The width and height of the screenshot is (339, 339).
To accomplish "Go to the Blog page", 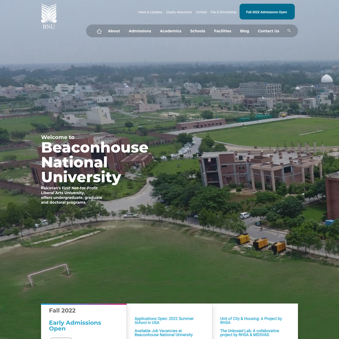I will click(x=244, y=31).
